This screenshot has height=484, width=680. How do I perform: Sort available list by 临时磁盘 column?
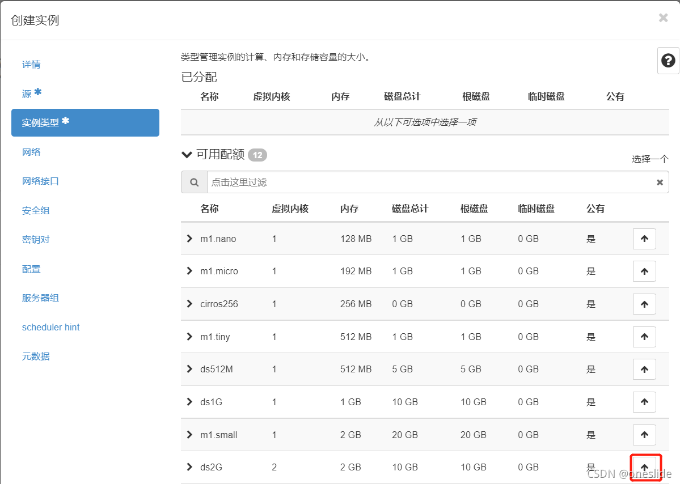coord(537,209)
